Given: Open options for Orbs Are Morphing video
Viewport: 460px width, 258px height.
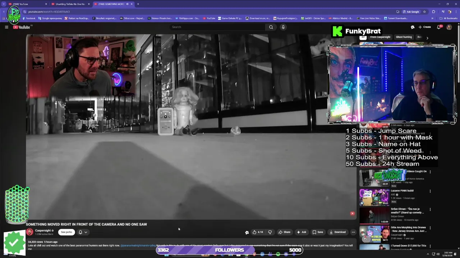Looking at the screenshot, I should (x=430, y=228).
